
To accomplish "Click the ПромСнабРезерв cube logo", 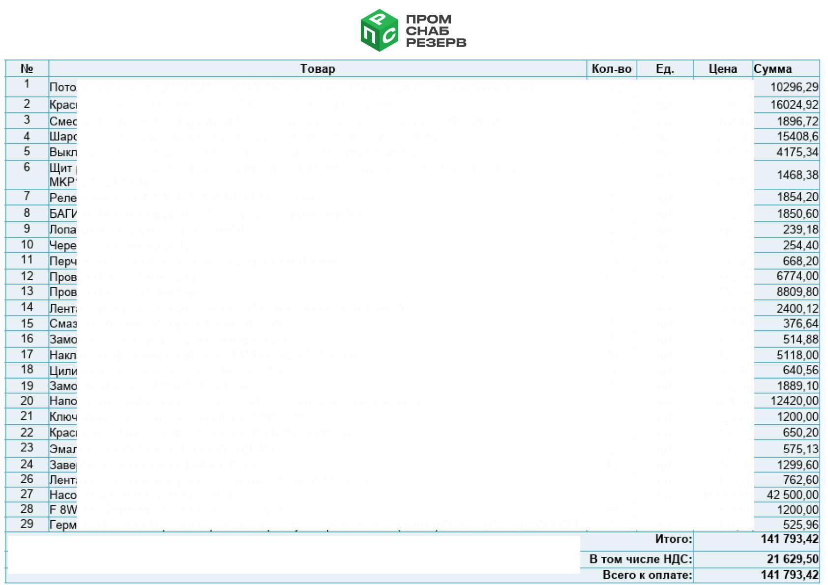I will coord(379,30).
